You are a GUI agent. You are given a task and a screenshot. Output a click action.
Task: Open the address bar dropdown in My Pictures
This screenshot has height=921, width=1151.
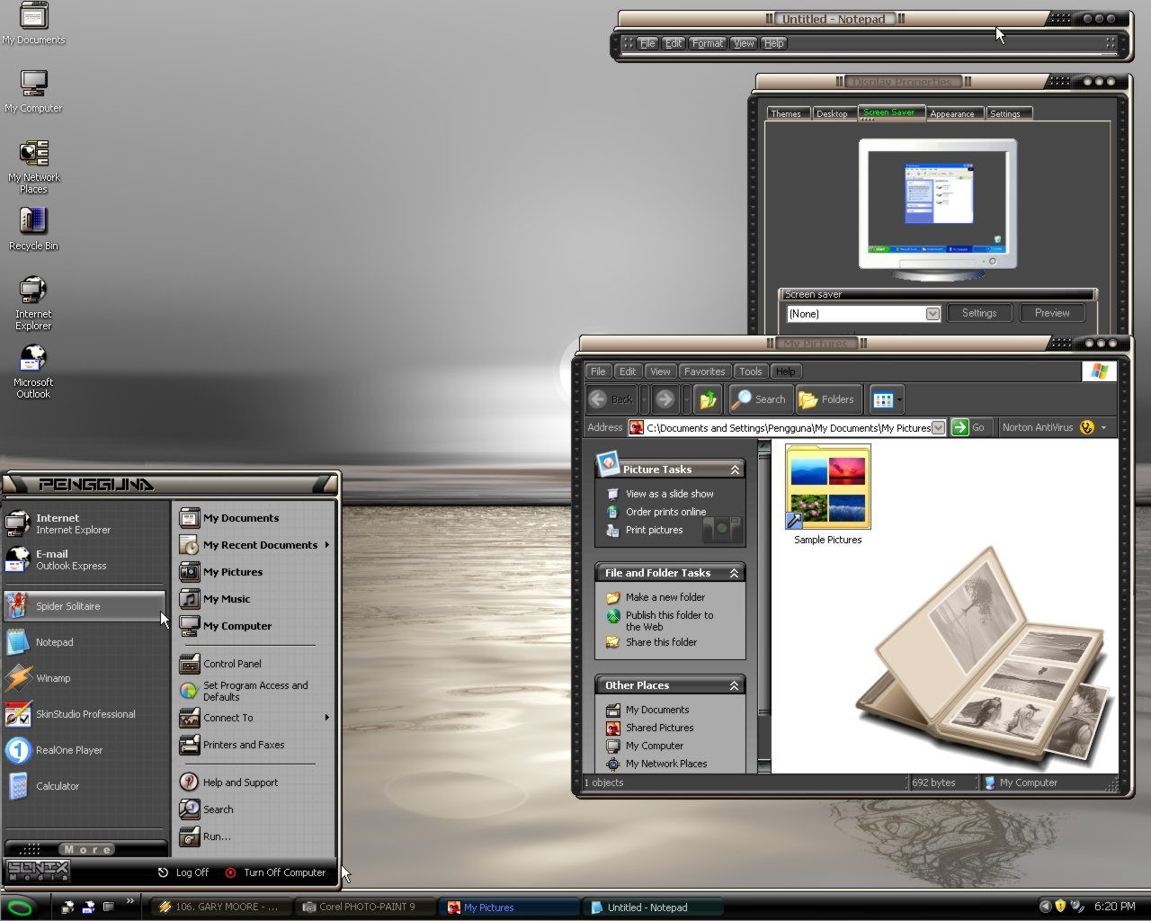pyautogui.click(x=938, y=428)
